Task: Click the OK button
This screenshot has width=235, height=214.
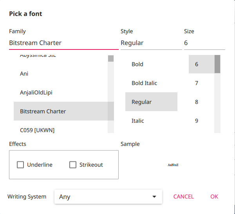Action: tap(214, 197)
